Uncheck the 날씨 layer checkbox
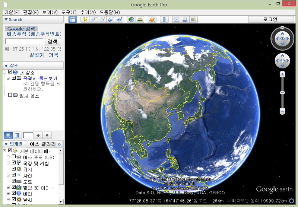 click(14, 199)
